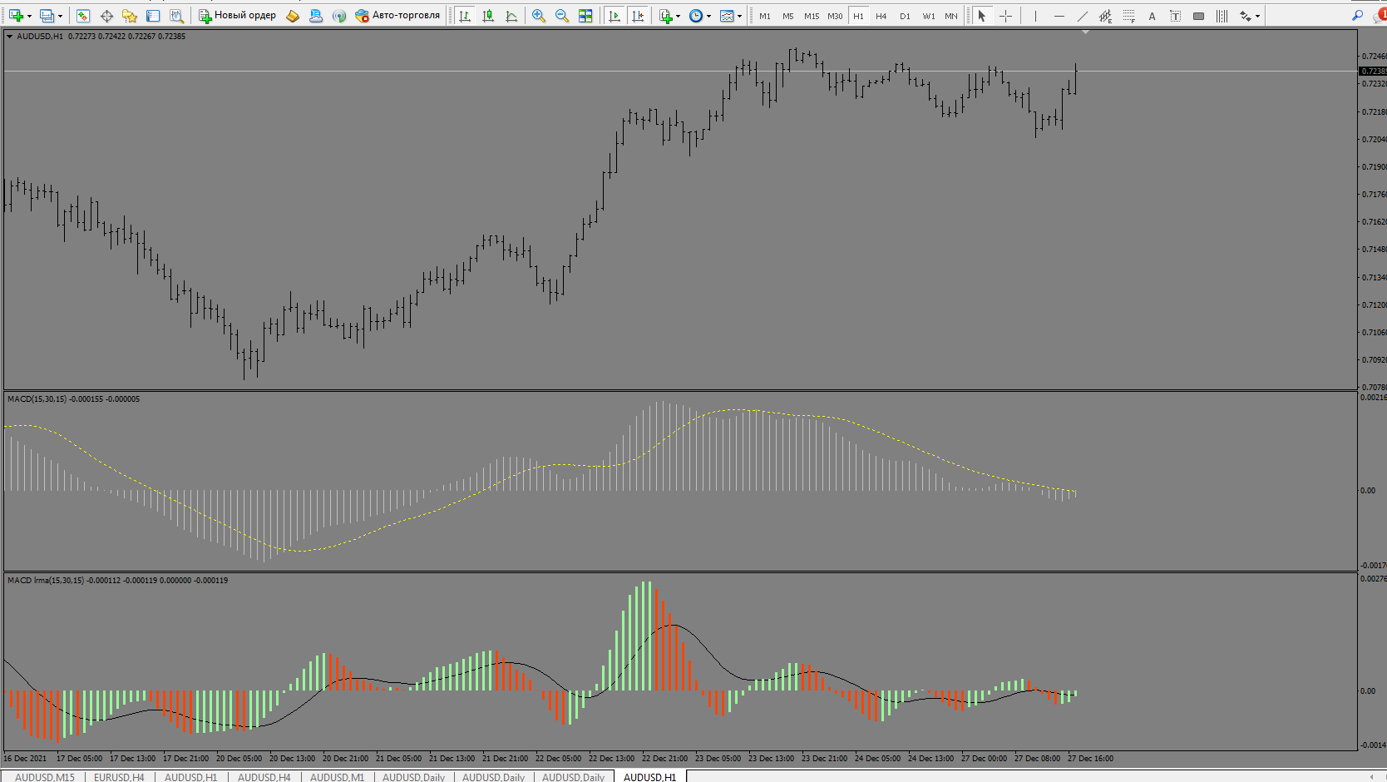The width and height of the screenshot is (1387, 782).
Task: Switch to the AUDUSD,H4 chart tab
Action: point(264,777)
